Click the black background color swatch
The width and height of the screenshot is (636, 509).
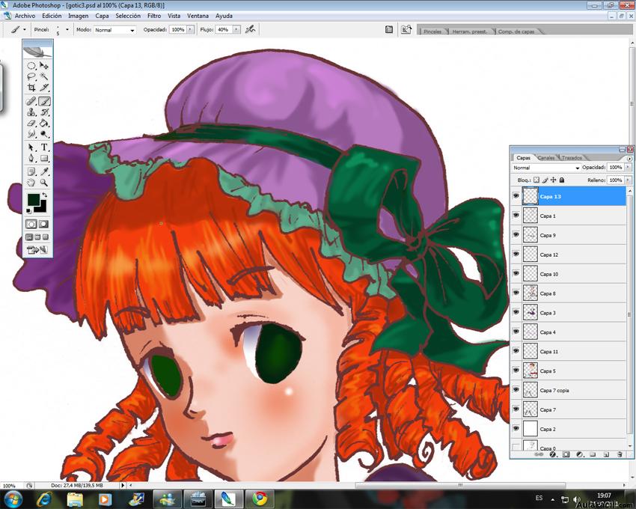coord(42,208)
